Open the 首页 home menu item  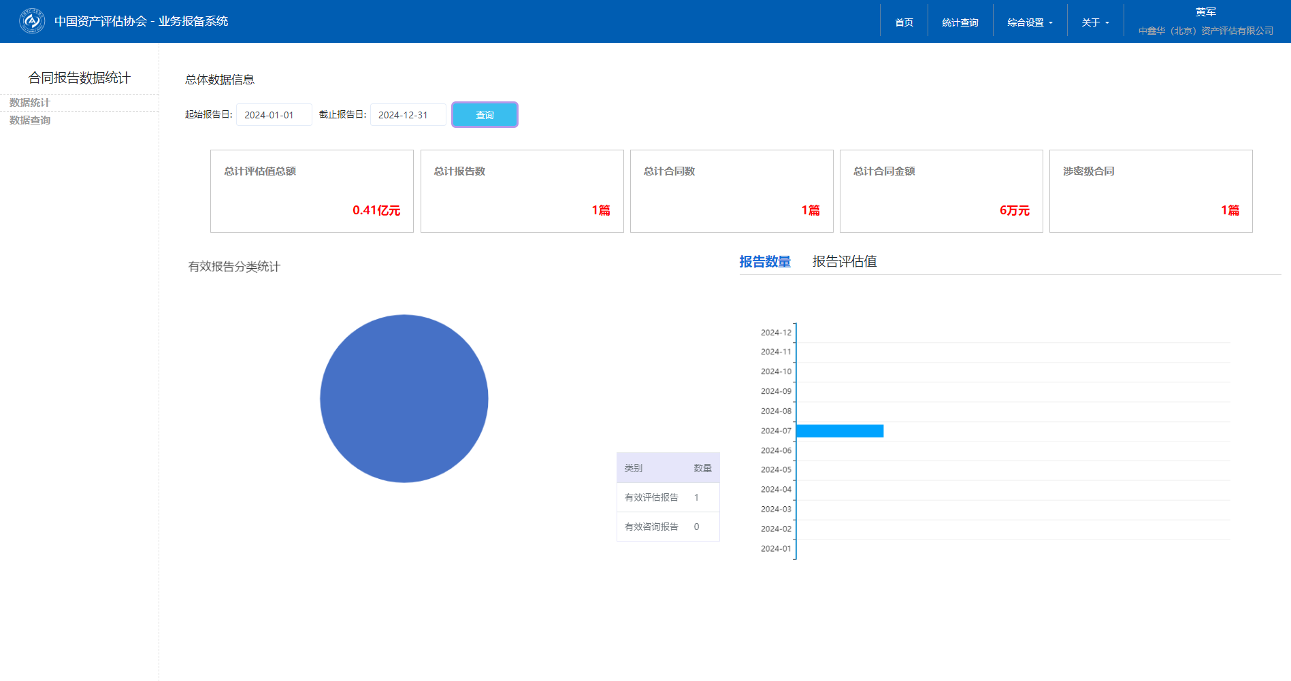coord(904,22)
